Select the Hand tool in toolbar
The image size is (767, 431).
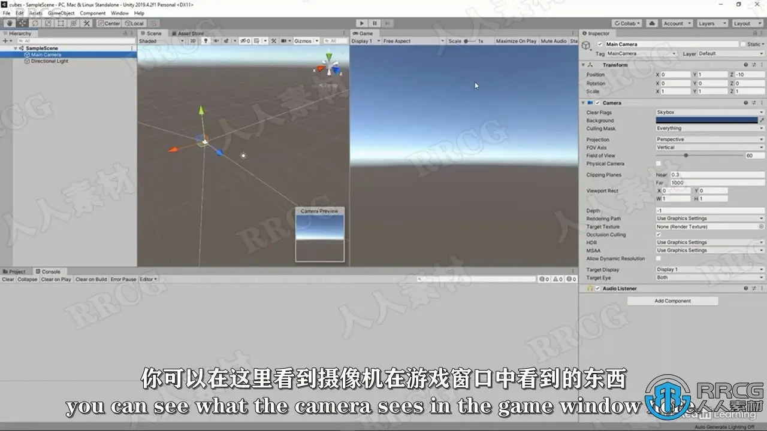click(9, 23)
